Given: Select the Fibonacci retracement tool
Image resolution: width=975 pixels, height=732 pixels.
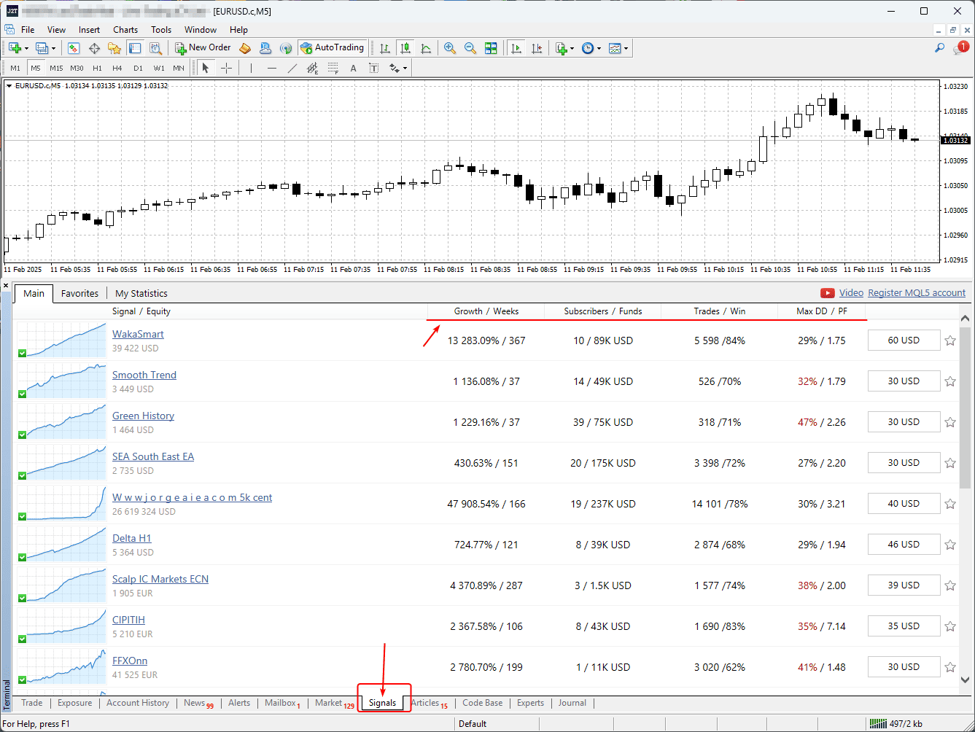Looking at the screenshot, I should pos(333,68).
